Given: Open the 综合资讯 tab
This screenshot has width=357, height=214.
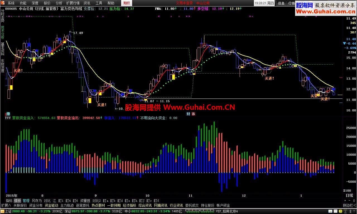Looking at the screenshot, I should click(x=145, y=205).
